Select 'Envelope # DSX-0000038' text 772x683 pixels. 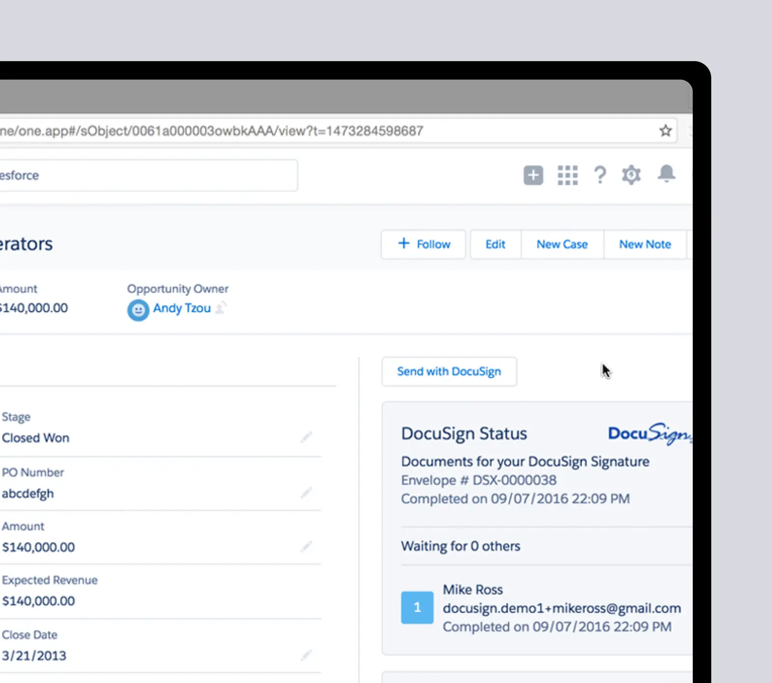(479, 480)
